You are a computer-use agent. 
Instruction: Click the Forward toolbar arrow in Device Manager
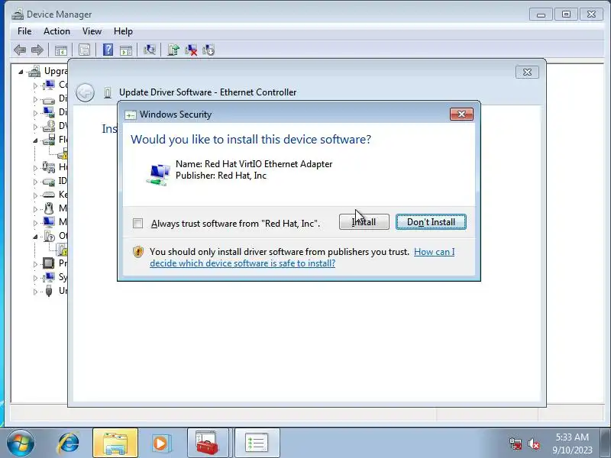coord(37,50)
